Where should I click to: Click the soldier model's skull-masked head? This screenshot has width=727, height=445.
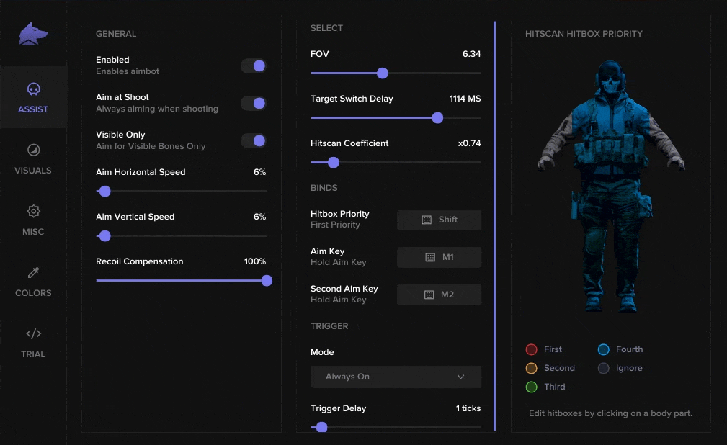click(x=610, y=78)
